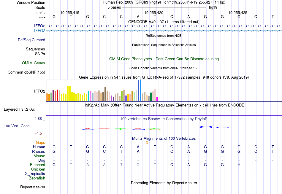The width and height of the screenshot is (282, 194).
Task: Click the hg19 label beside the scale bar
Action: pos(213,7)
